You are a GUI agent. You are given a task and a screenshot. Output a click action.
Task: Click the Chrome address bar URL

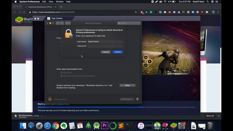[54, 12]
